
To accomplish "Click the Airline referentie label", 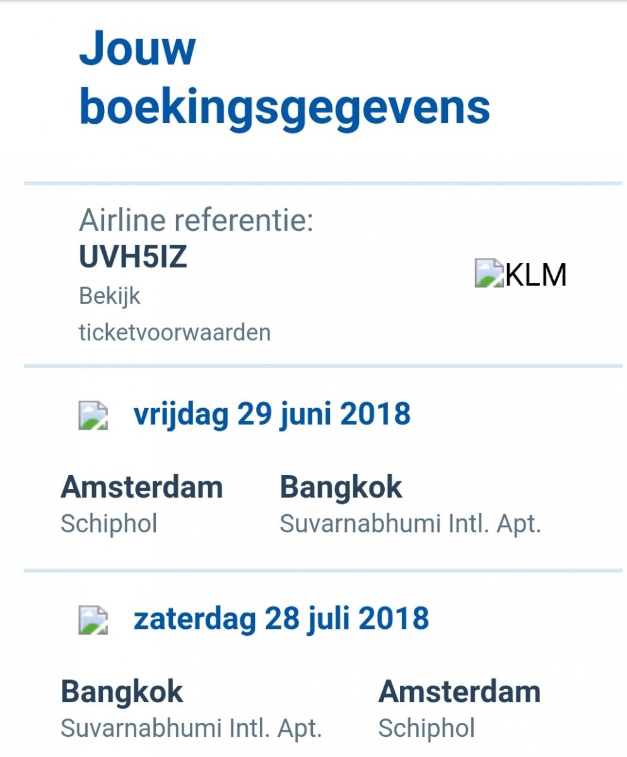I will coord(196,221).
